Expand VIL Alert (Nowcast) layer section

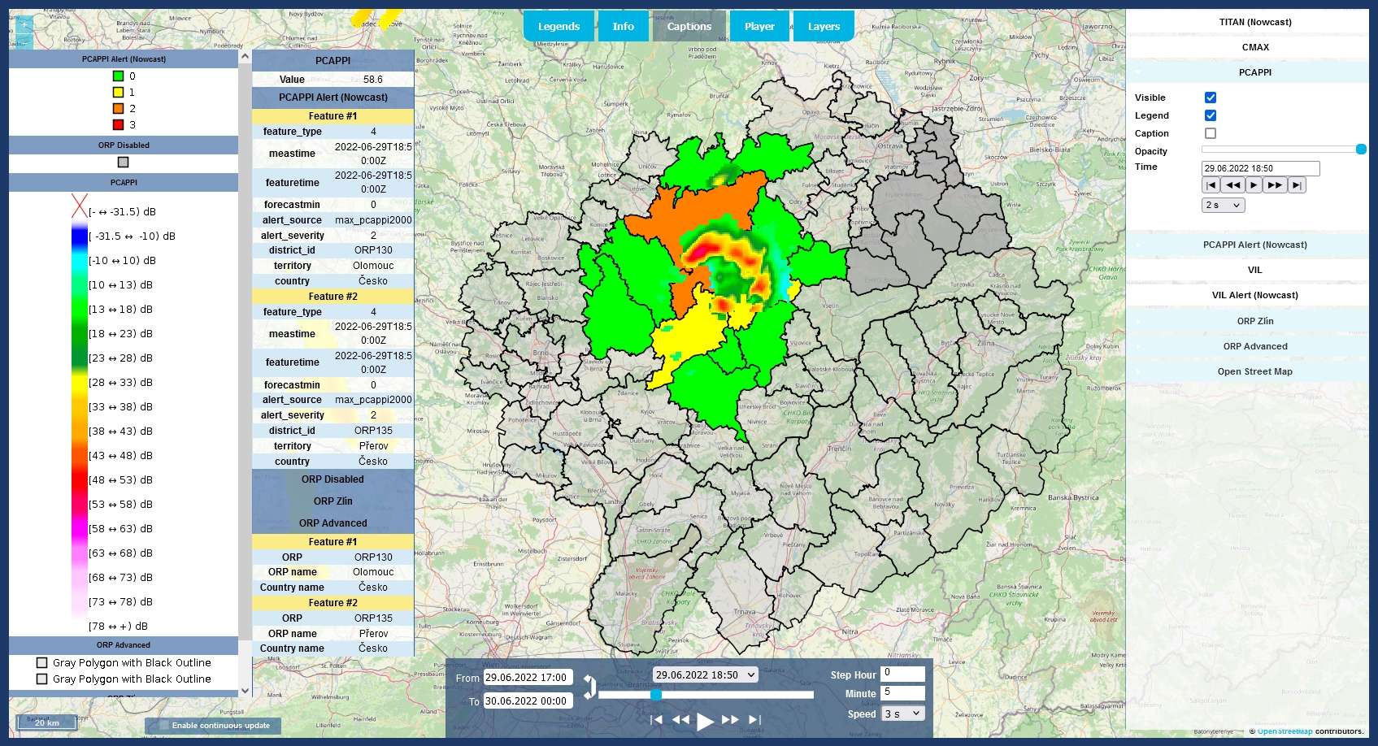click(x=1255, y=295)
